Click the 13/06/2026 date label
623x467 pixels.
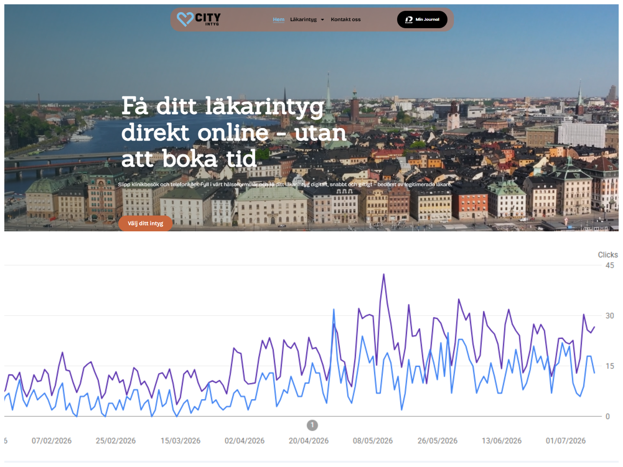point(501,441)
